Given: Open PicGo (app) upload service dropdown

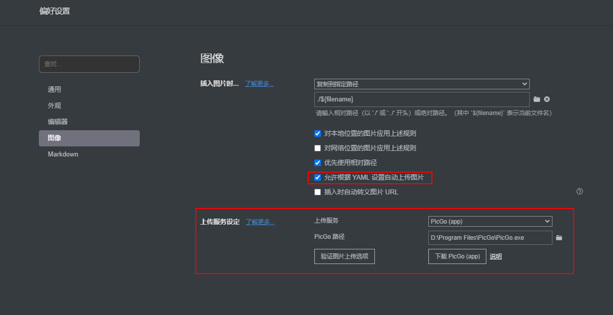Looking at the screenshot, I should coord(490,221).
